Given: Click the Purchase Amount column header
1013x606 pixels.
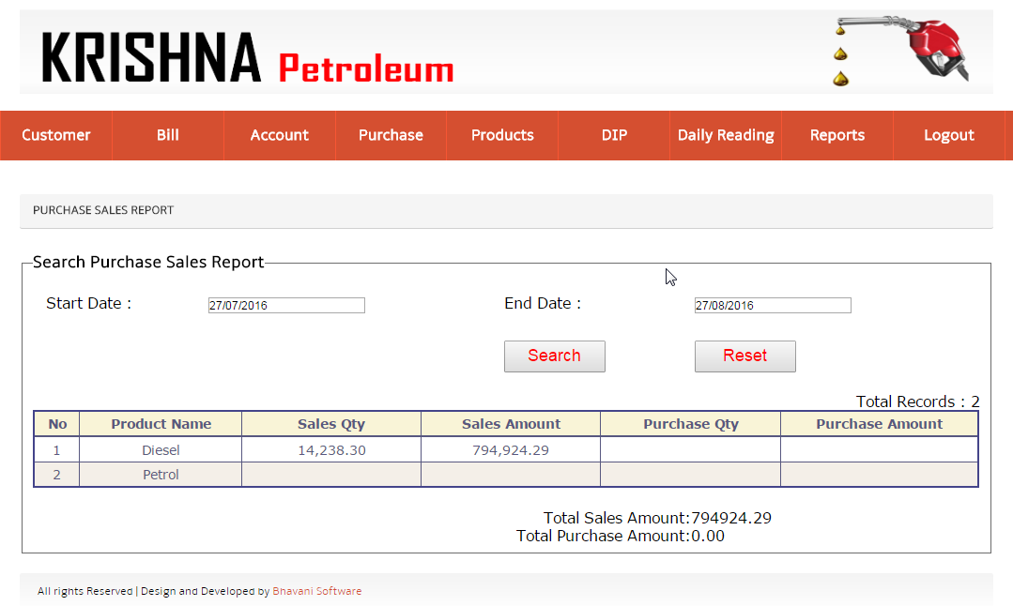Looking at the screenshot, I should 880,424.
